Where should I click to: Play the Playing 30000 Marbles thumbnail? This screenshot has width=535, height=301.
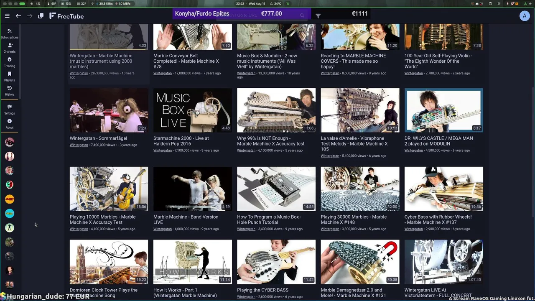[360, 189]
